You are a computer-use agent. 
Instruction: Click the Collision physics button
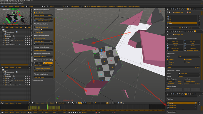pos(175,43)
